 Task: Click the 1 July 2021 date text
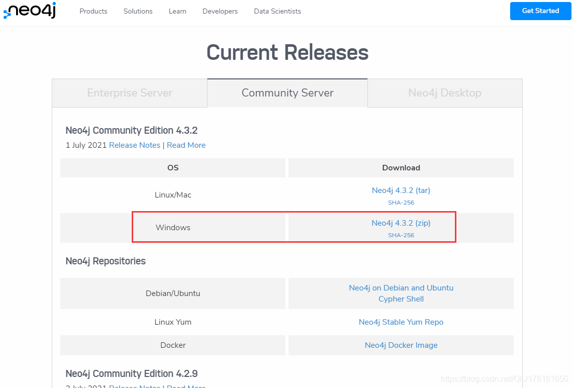[86, 145]
